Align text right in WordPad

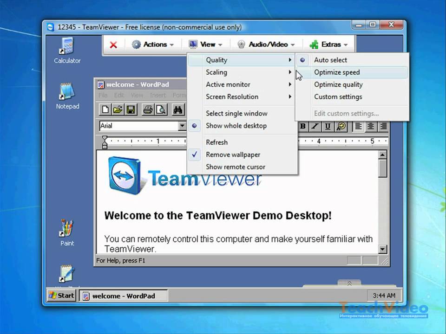pyautogui.click(x=383, y=126)
